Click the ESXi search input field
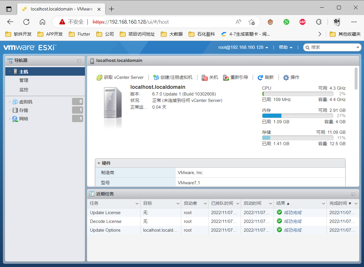Image resolution: width=364 pixels, height=267 pixels. [332, 47]
